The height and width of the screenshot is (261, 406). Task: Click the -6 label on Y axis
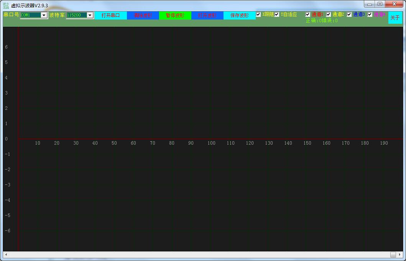(x=8, y=230)
